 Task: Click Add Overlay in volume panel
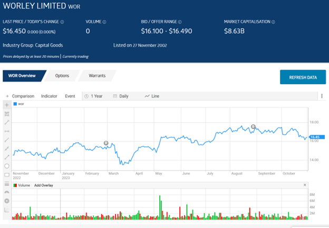[x=44, y=185]
